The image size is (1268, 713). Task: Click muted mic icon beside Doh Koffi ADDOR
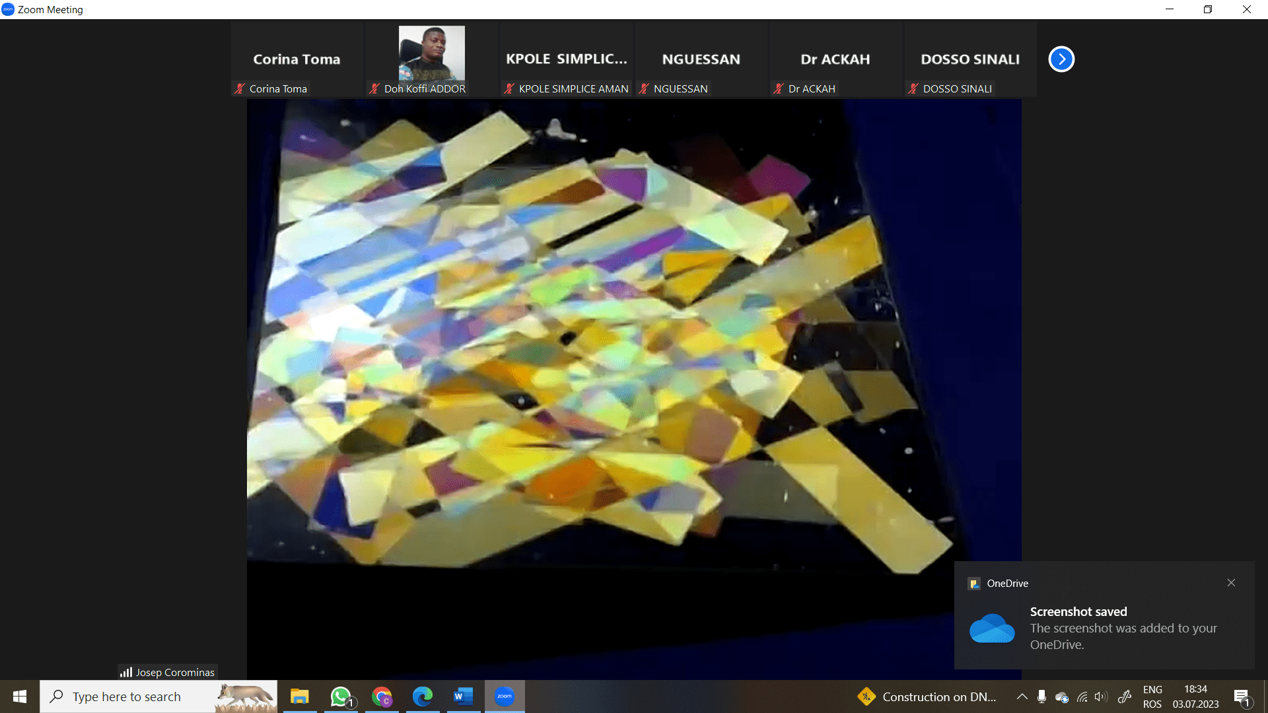(374, 88)
